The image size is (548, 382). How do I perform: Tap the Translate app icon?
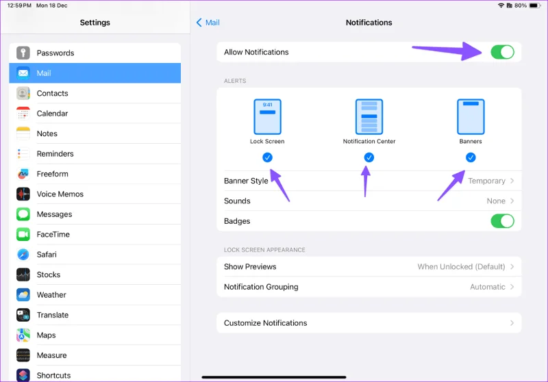tap(23, 315)
